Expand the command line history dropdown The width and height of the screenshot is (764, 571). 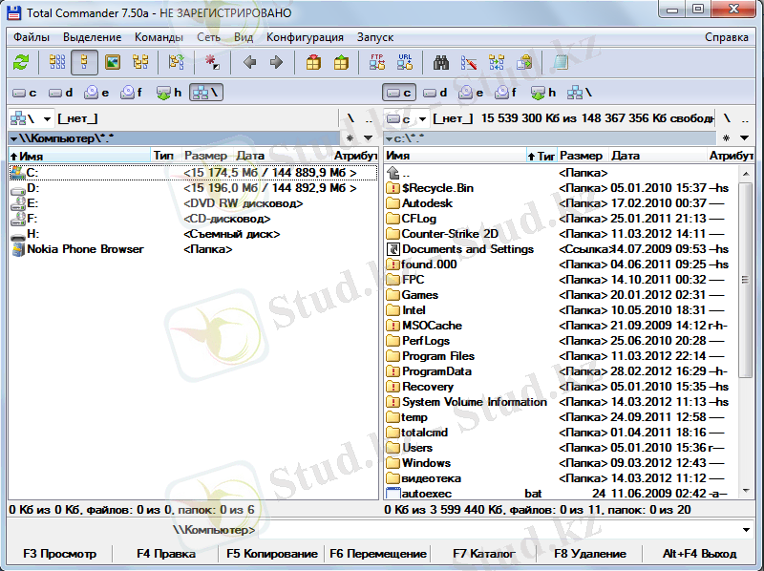tap(746, 529)
